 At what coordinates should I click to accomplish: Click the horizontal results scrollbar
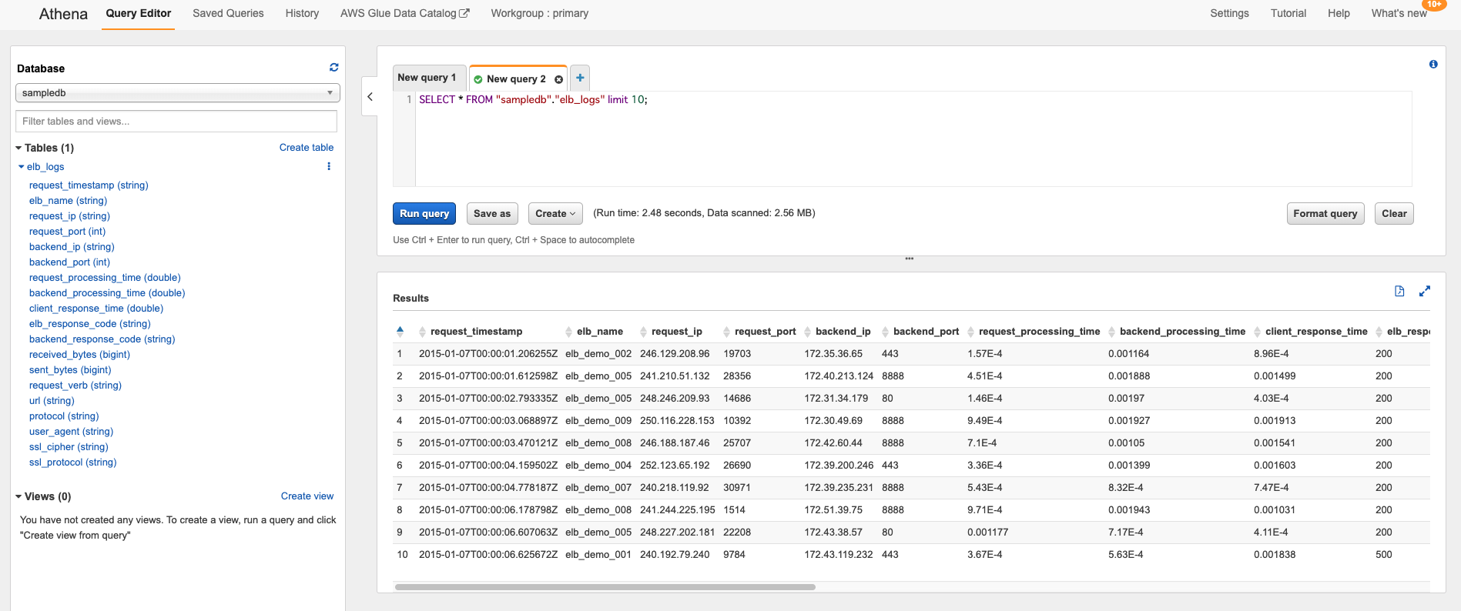point(605,587)
